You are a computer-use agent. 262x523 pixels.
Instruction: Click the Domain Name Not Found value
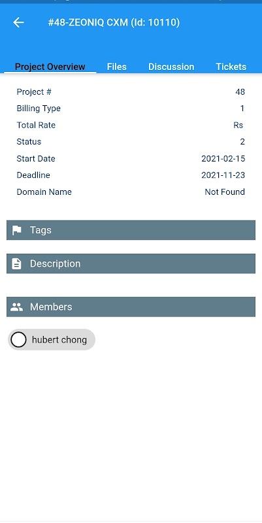point(225,192)
